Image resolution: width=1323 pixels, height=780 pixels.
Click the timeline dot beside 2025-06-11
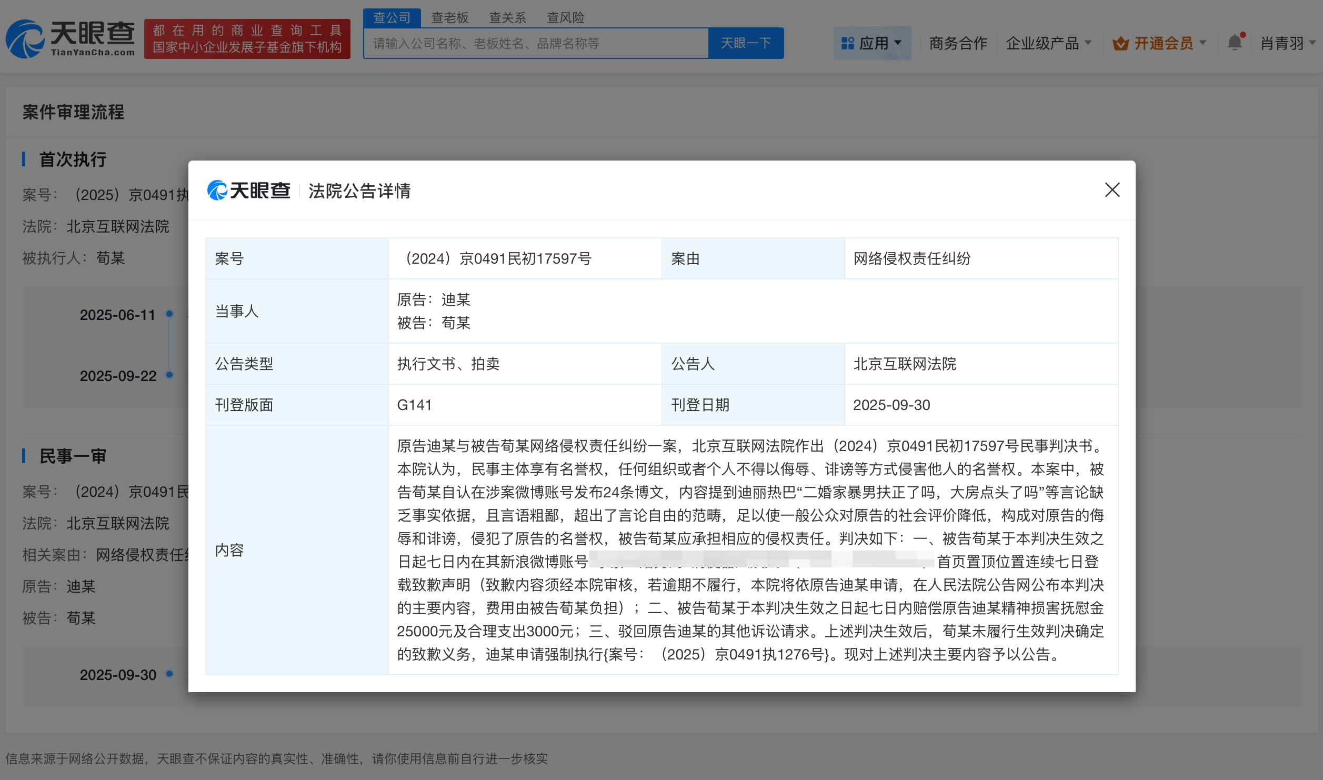point(169,314)
